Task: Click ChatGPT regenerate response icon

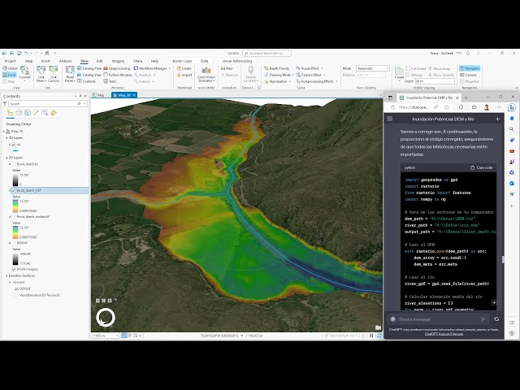Action: 496,319
